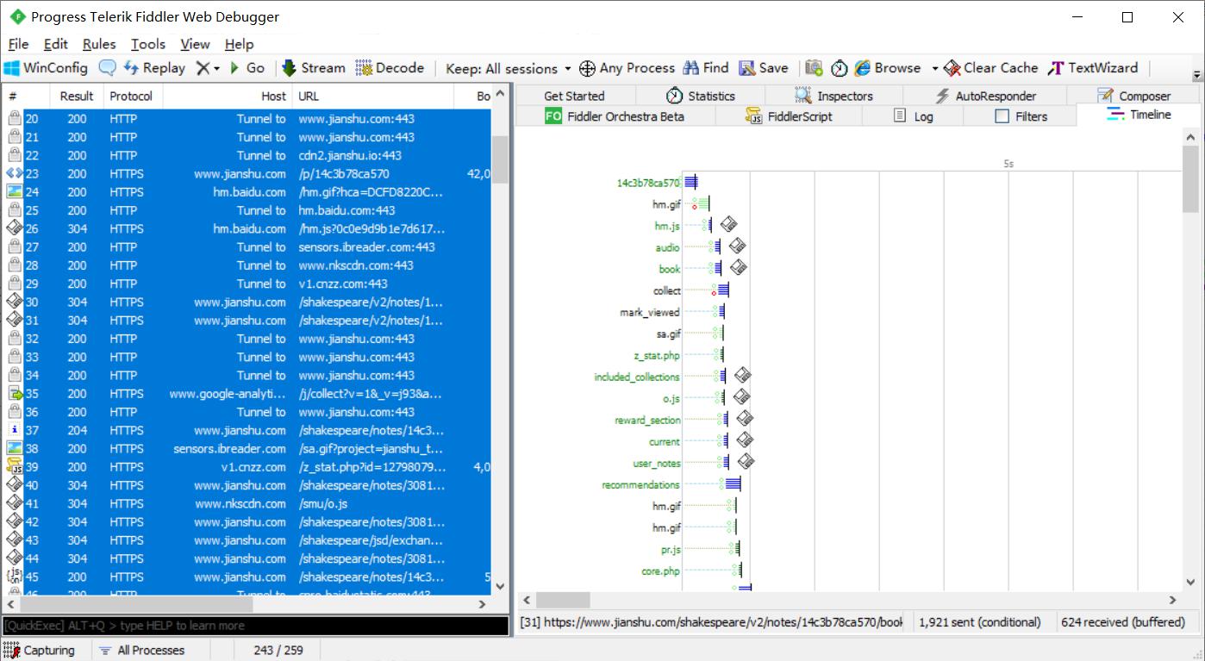Open the Keep: All sessions dropdown
This screenshot has width=1205, height=661.
(x=509, y=68)
